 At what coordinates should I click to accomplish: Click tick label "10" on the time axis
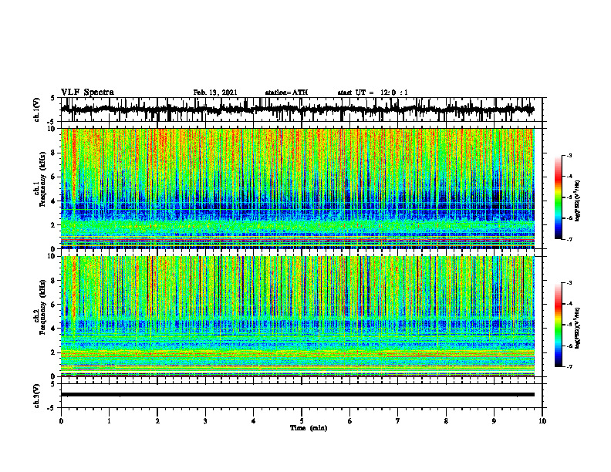tap(542, 421)
